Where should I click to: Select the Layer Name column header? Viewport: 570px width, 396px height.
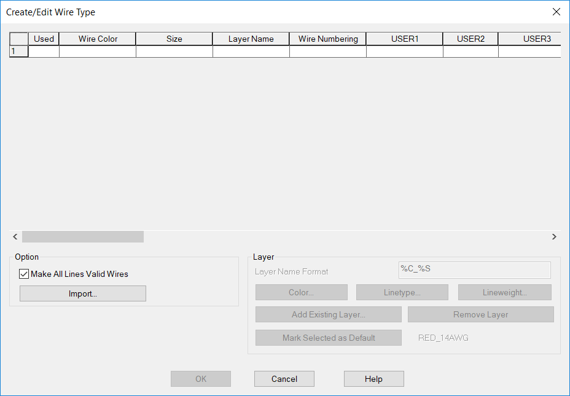click(x=251, y=39)
